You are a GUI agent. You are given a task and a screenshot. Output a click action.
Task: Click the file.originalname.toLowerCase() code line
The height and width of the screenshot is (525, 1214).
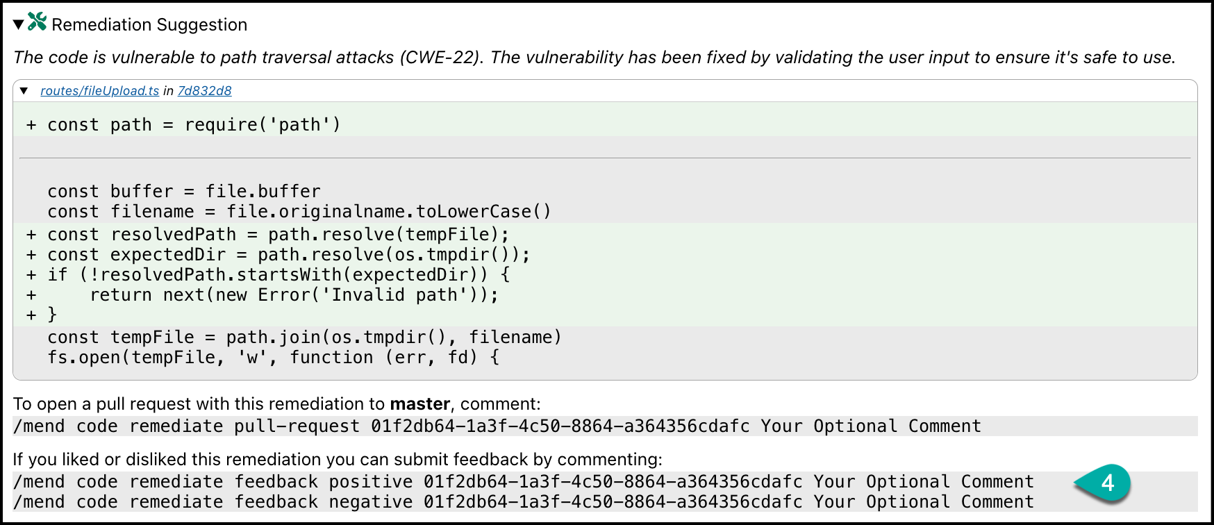[x=299, y=212]
